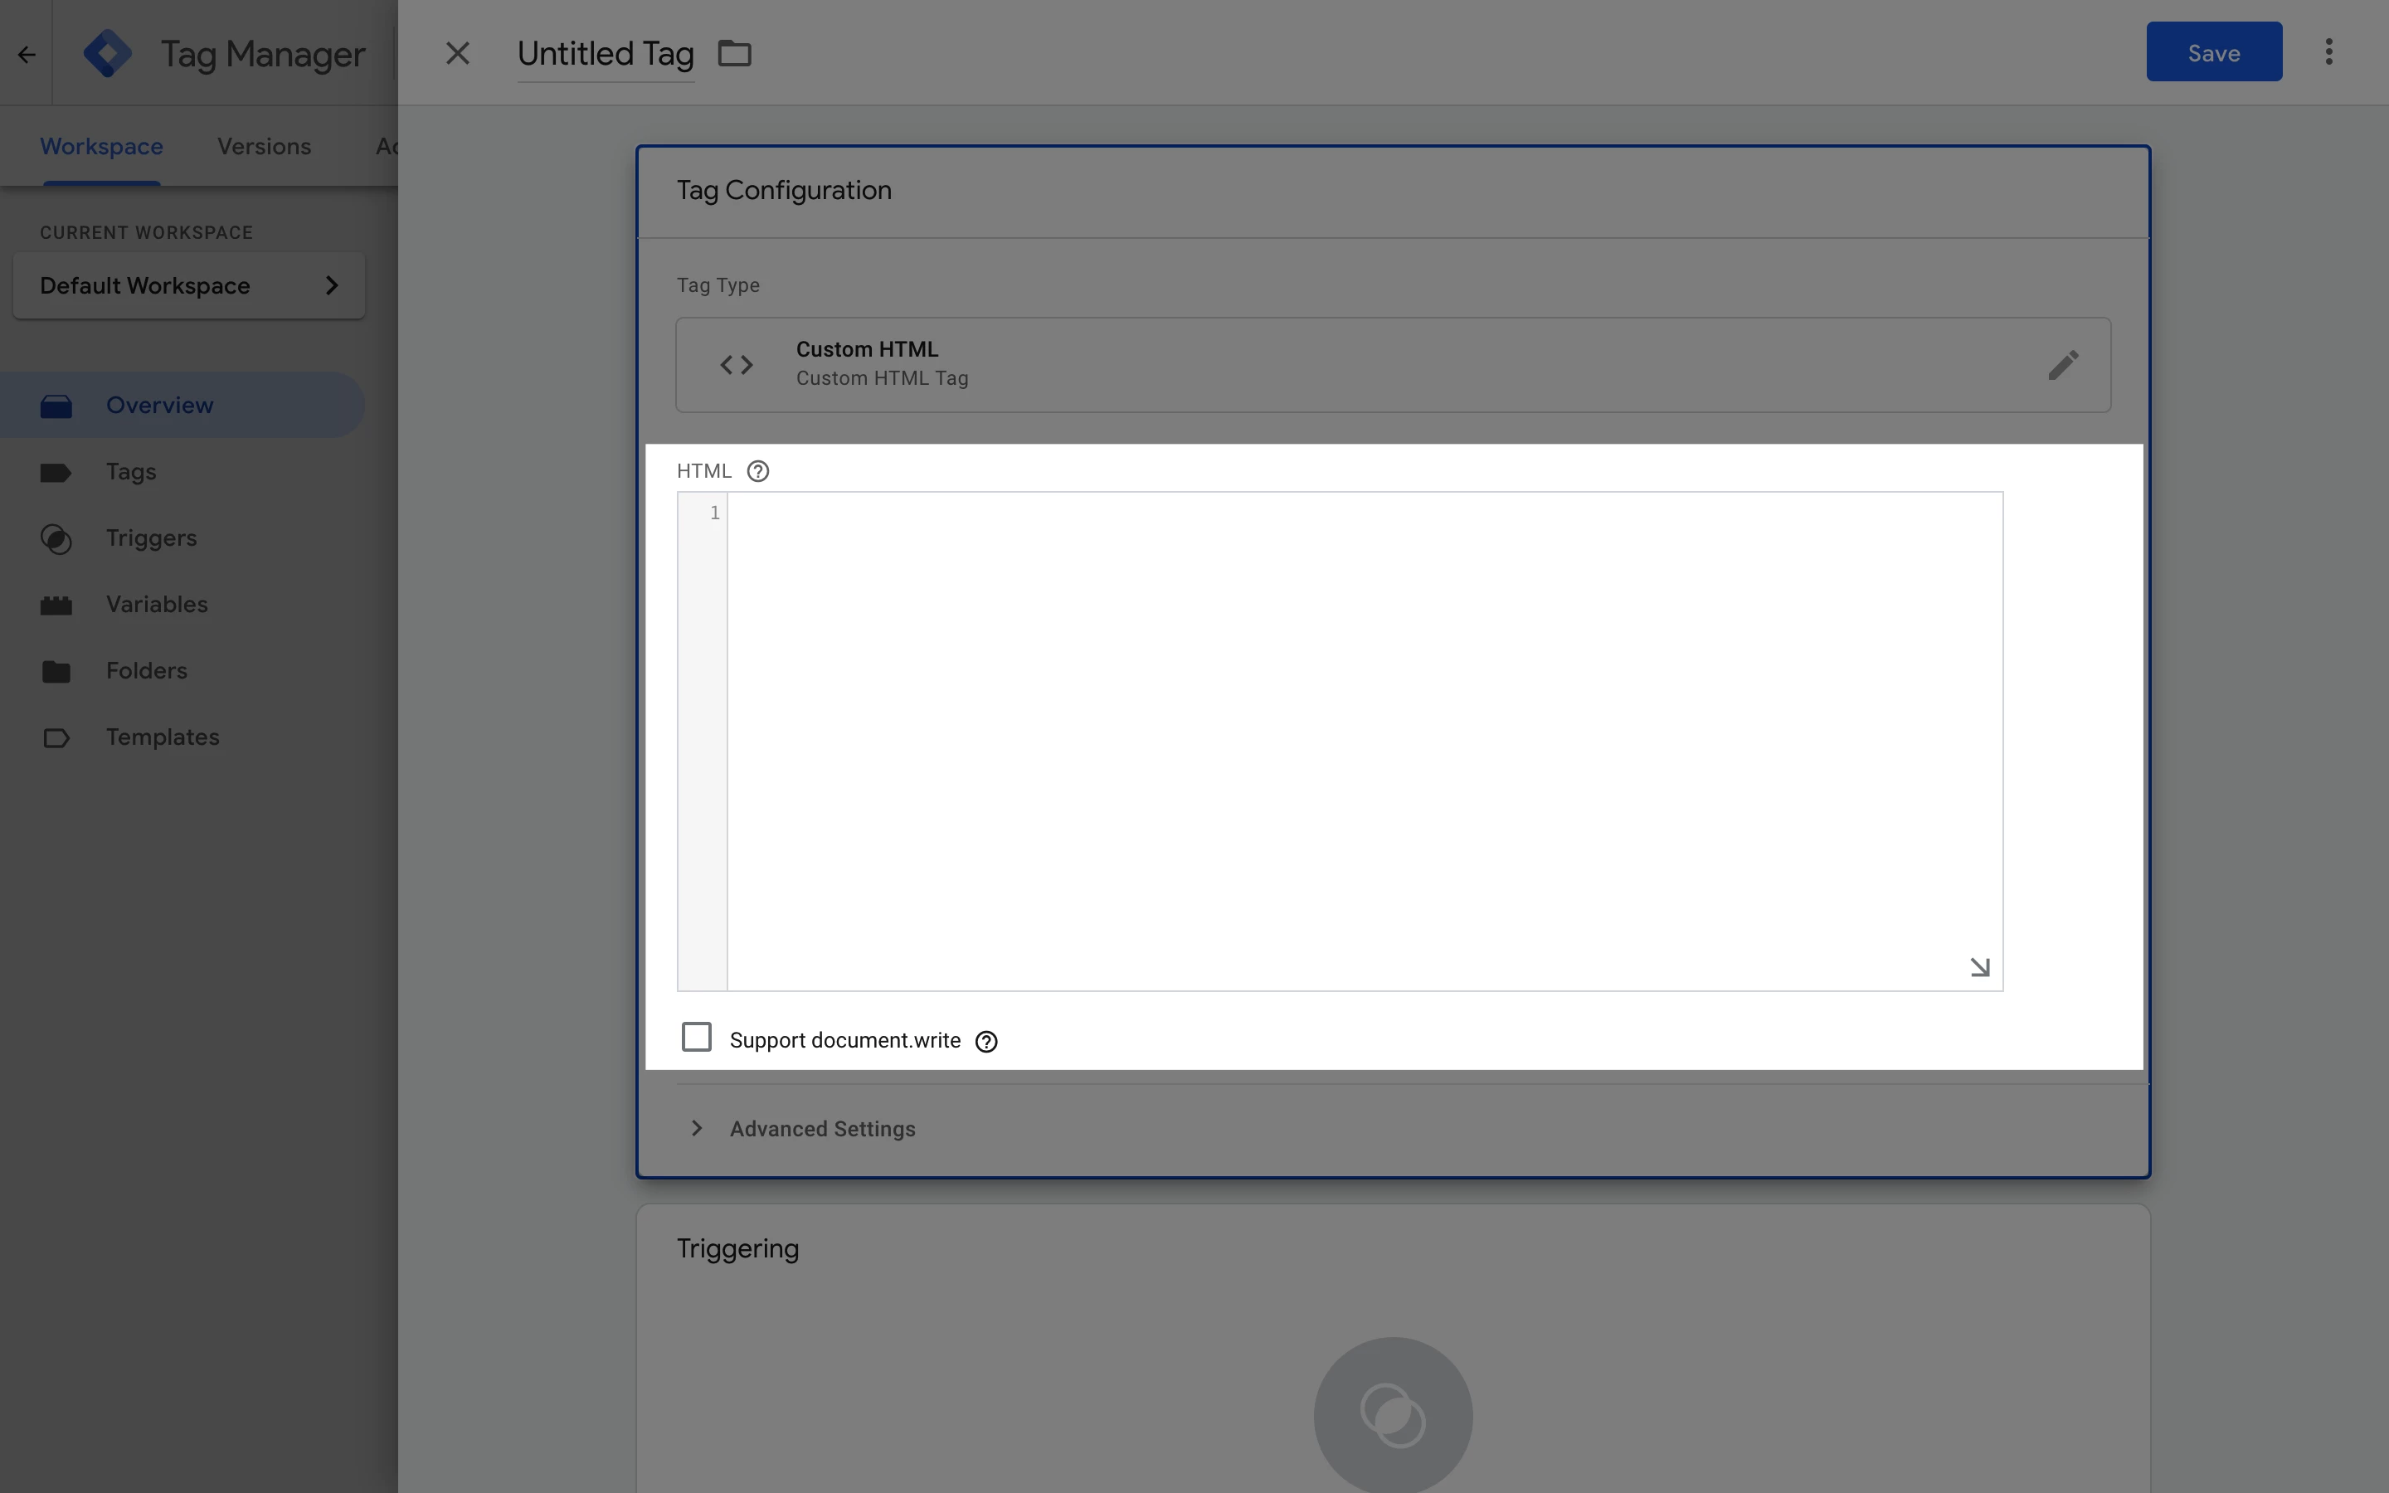Rename the Untitled Tag title
Image resolution: width=2389 pixels, height=1493 pixels.
pos(606,54)
